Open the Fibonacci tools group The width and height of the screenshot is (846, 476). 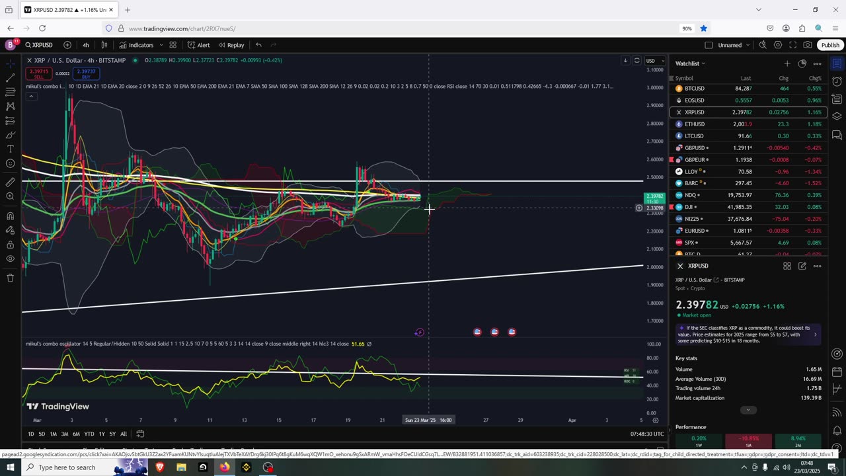(10, 92)
